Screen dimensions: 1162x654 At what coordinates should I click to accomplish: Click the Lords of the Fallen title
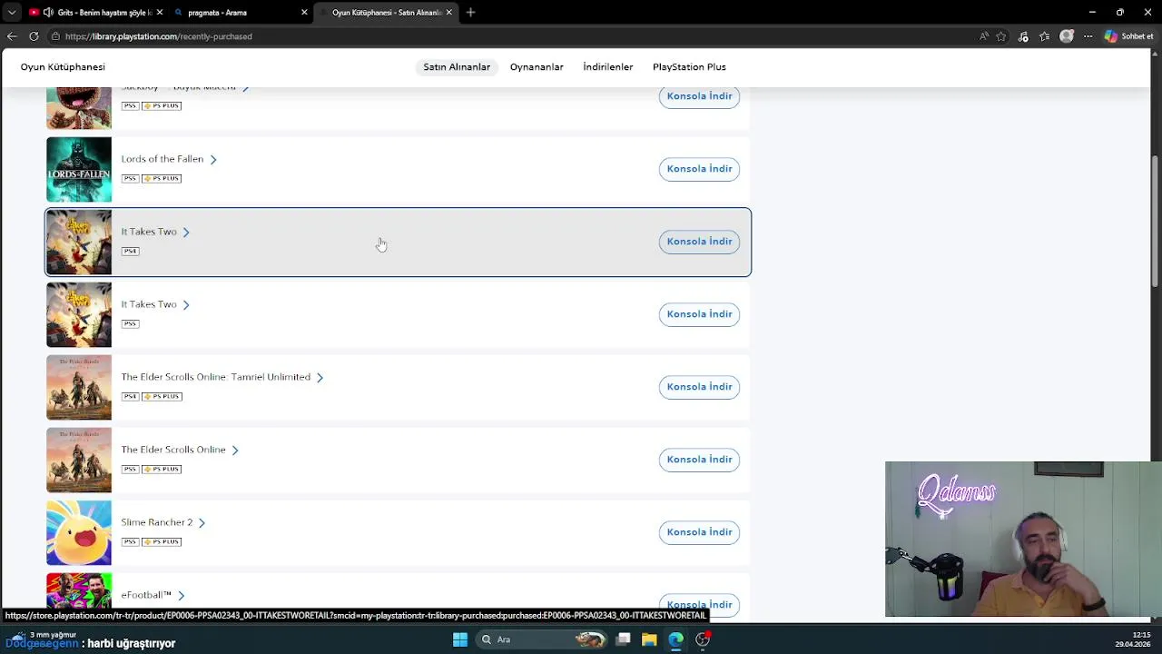[162, 159]
